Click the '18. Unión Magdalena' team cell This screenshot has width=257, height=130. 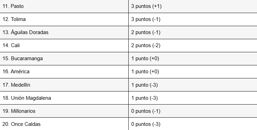64,98
